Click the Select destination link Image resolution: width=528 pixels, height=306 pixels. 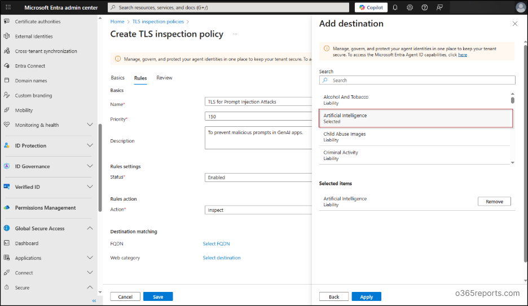pos(222,258)
